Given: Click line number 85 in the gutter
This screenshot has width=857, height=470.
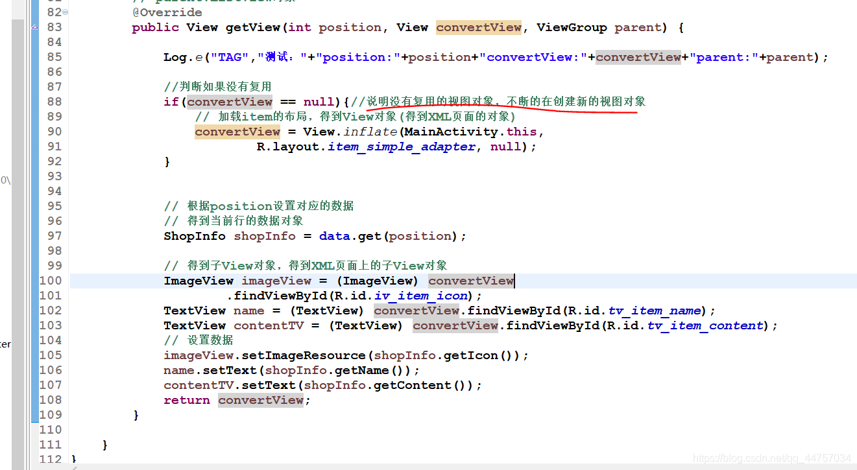Looking at the screenshot, I should point(54,57).
